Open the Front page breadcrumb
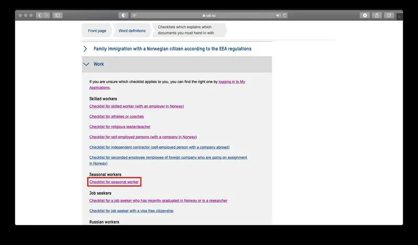Image resolution: width=418 pixels, height=245 pixels. click(x=97, y=31)
